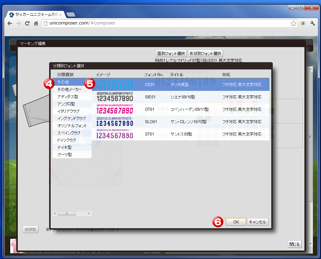Confirm font choice with OK
The height and width of the screenshot is (259, 321).
[x=236, y=222]
